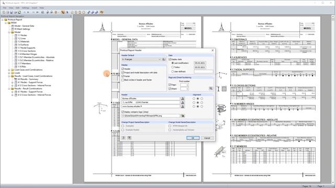Toggle the Page numbering checkbox

pyautogui.click(x=170, y=85)
